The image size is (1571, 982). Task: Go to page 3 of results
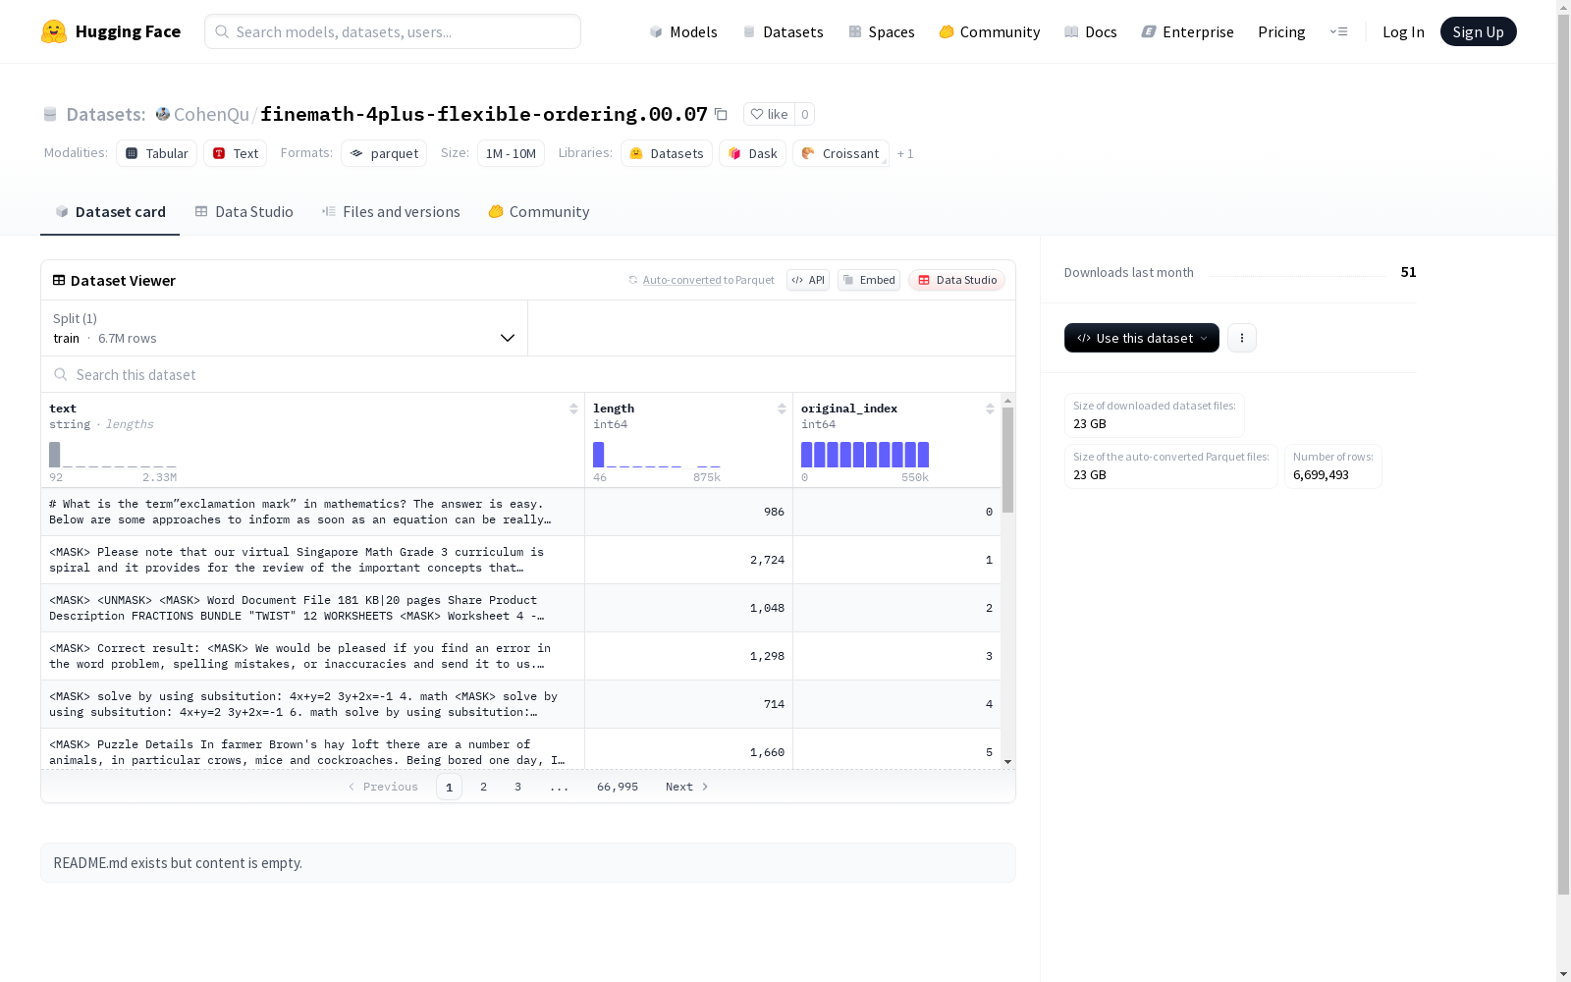[517, 787]
